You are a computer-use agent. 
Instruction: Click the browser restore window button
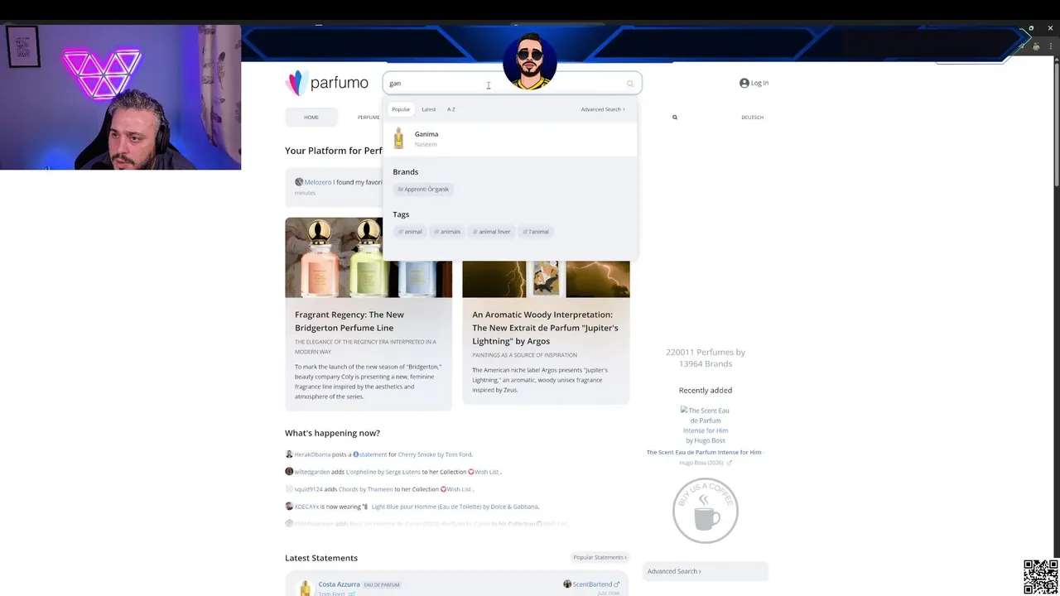click(x=1031, y=28)
